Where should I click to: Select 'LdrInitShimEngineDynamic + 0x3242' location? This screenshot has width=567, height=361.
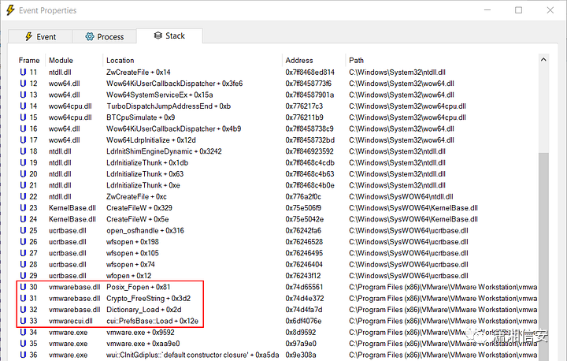[x=164, y=151]
